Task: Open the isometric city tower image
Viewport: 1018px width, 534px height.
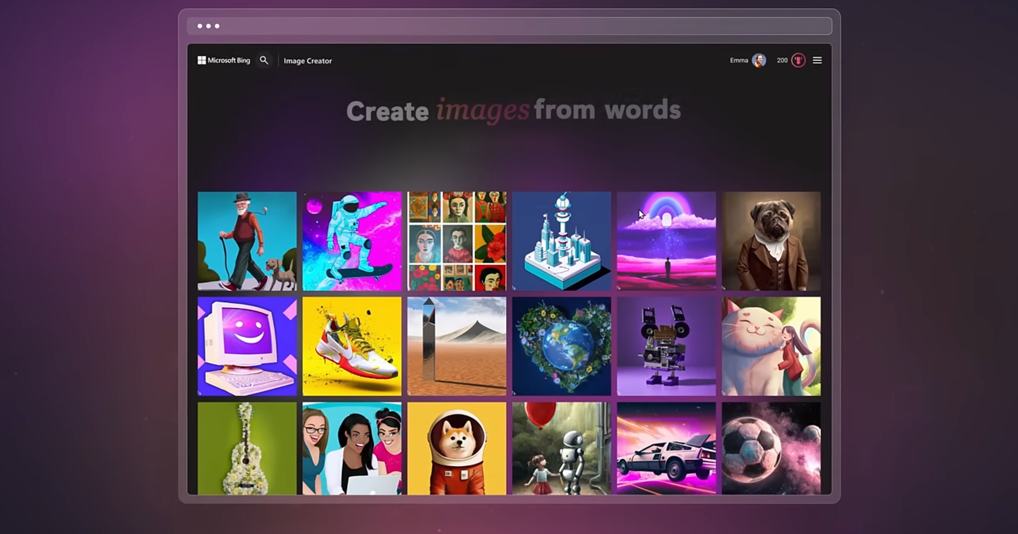Action: coord(562,241)
